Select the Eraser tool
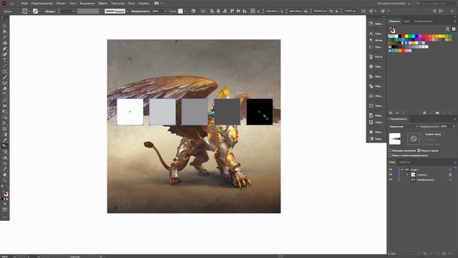The width and height of the screenshot is (458, 258). (x=5, y=89)
